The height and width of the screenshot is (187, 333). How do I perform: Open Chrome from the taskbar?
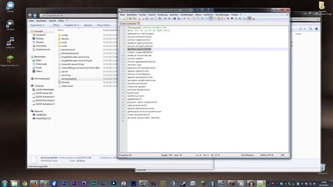tap(24, 183)
